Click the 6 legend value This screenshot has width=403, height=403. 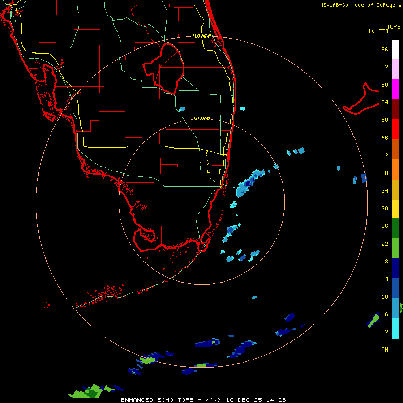click(386, 314)
